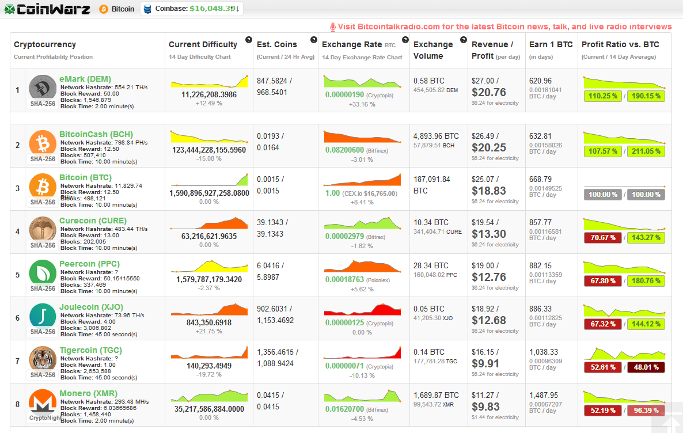Open the BitcoinCash (BCH) coin link

(x=96, y=134)
